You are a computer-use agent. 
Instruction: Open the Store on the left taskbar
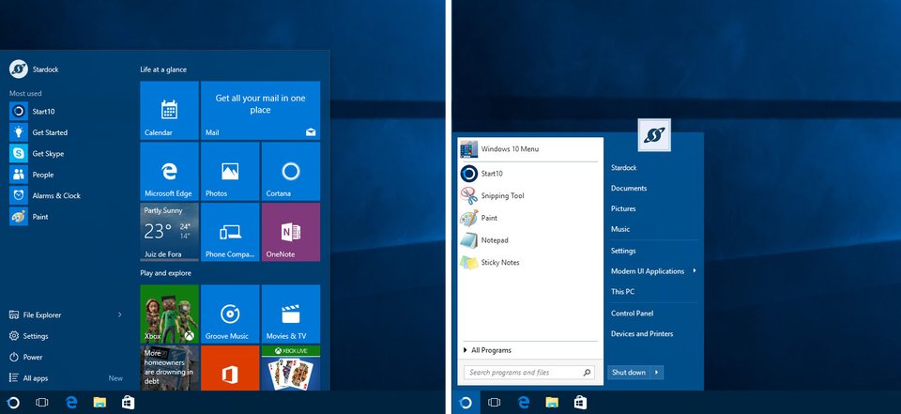[x=129, y=403]
